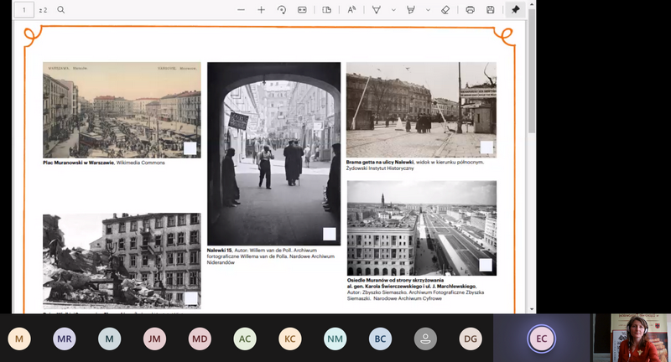Click the fit to width icon
The image size is (671, 362).
tap(302, 10)
